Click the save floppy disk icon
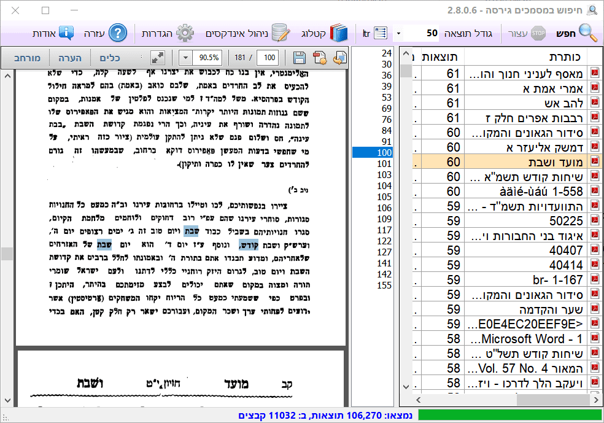Screen dimensions: 604x423 tap(300, 58)
